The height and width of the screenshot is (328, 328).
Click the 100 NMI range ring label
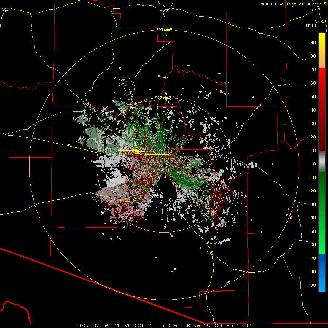pyautogui.click(x=164, y=30)
